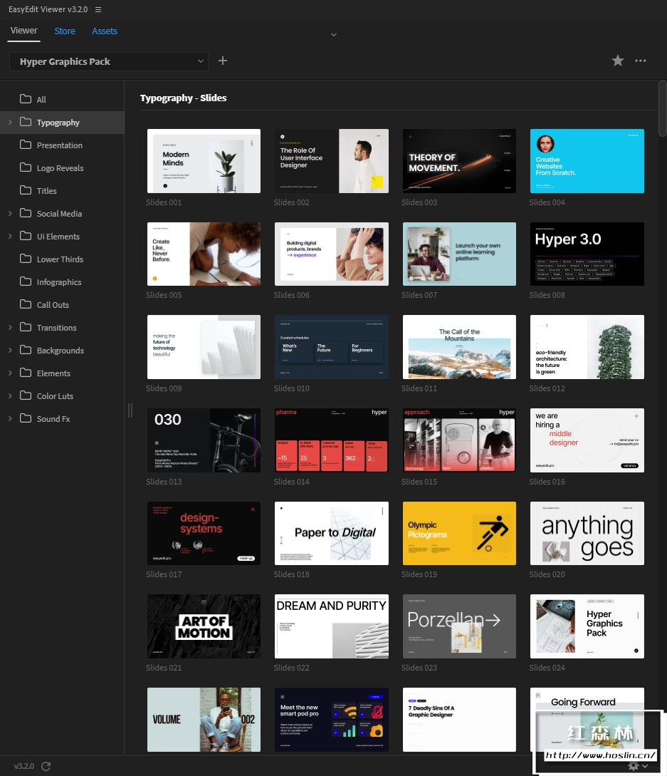Open the settings gear at bottom right

(634, 766)
